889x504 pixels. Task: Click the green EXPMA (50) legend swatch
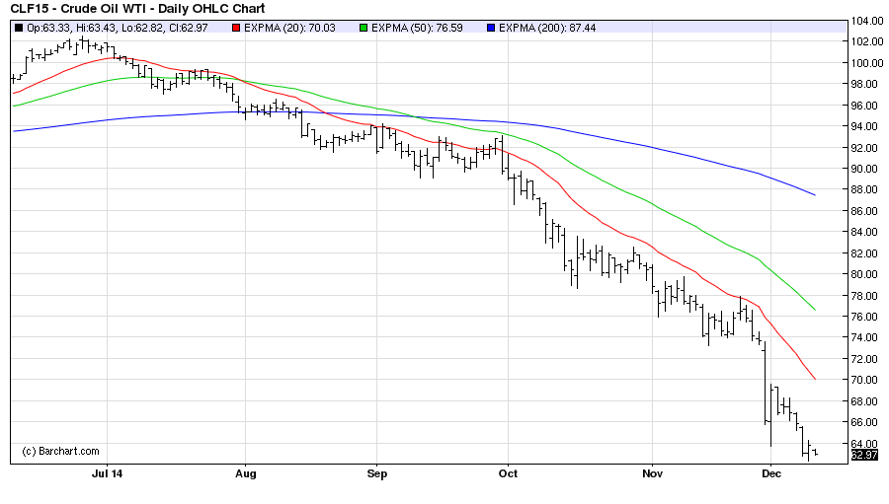tap(365, 27)
